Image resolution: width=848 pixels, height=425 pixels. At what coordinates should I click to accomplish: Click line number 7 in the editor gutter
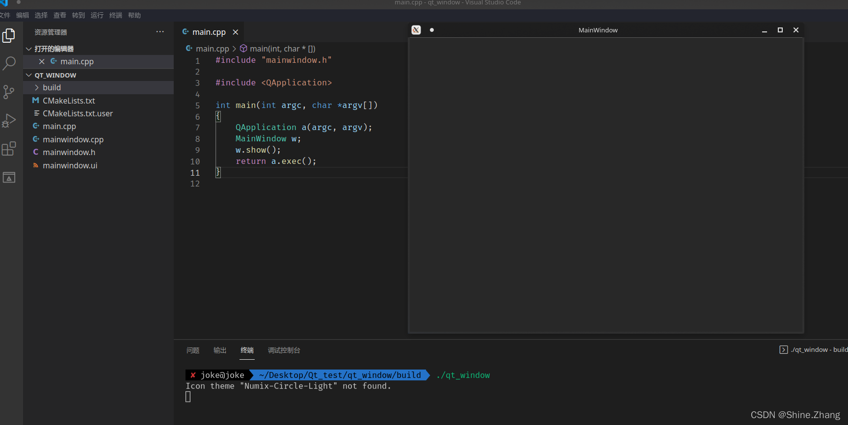click(x=197, y=128)
